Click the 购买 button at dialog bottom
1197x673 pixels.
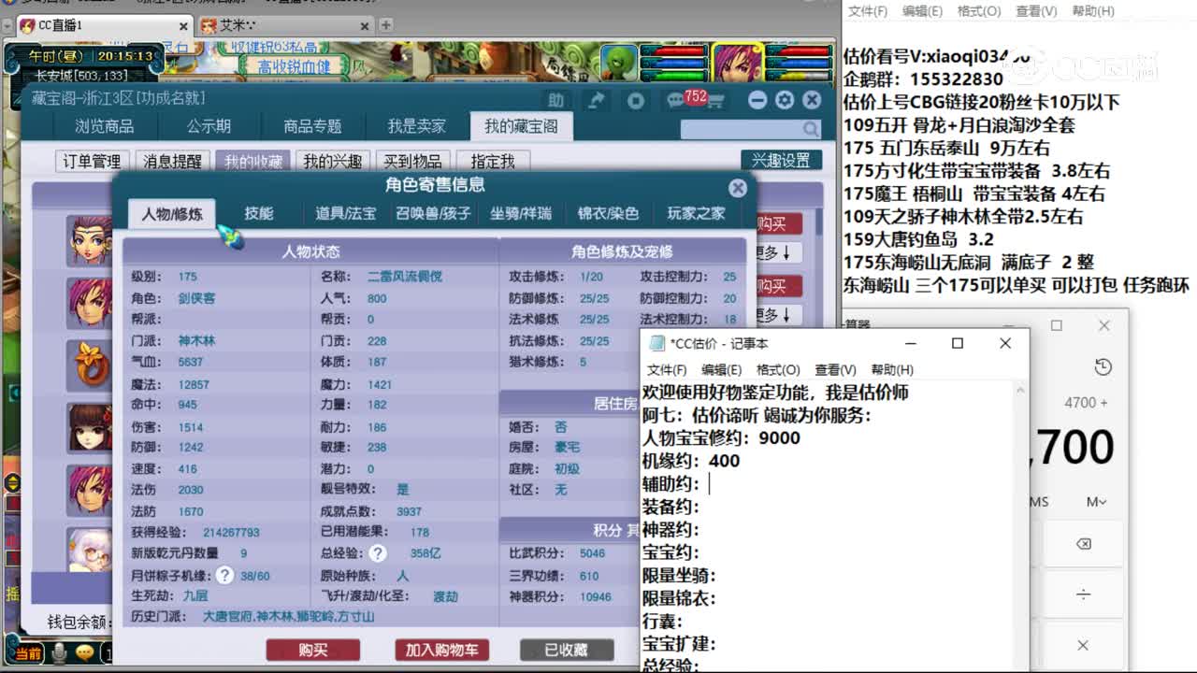pyautogui.click(x=314, y=650)
